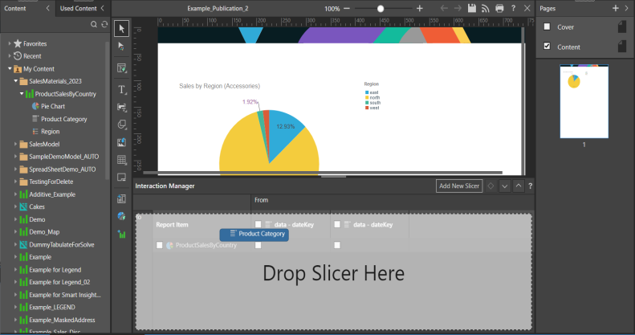Tick the ProductSalesByCountry report item checkbox
Image resolution: width=635 pixels, height=335 pixels.
[160, 245]
